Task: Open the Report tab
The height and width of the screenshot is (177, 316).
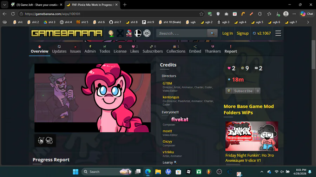Action: [231, 49]
